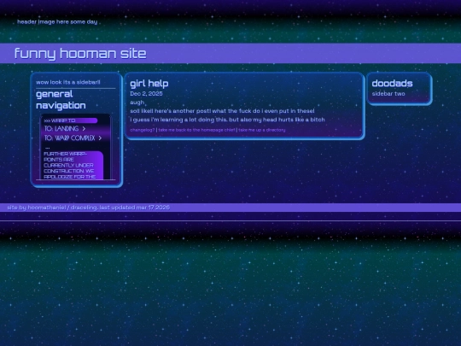The height and width of the screenshot is (346, 461).
Task: Click 'wow look its a sidebar!!' text
Action: tap(68, 82)
